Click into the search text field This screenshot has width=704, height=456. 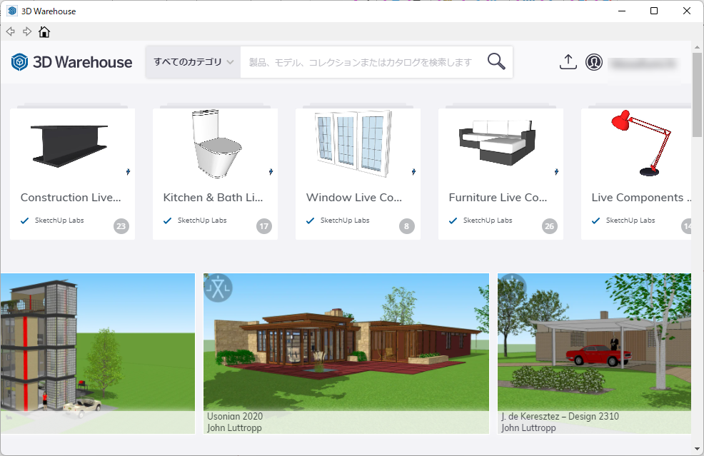(361, 62)
